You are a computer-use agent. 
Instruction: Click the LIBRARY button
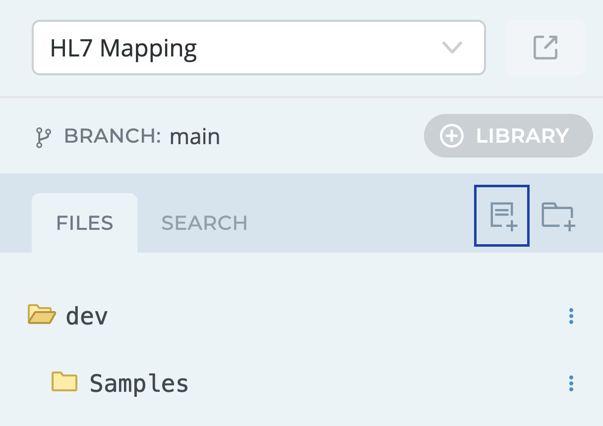coord(508,136)
